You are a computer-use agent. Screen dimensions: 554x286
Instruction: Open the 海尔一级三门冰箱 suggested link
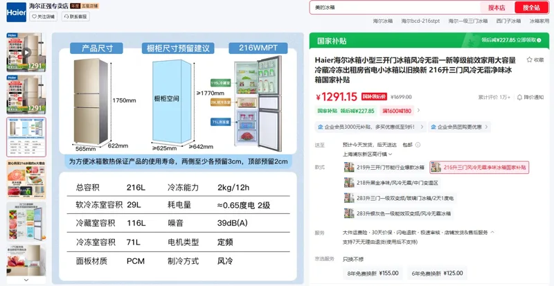[x=468, y=21]
